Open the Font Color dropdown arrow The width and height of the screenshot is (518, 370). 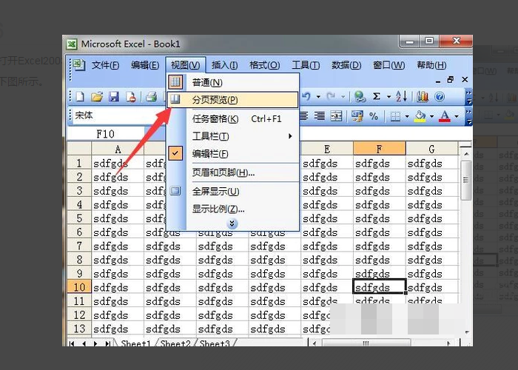point(457,116)
